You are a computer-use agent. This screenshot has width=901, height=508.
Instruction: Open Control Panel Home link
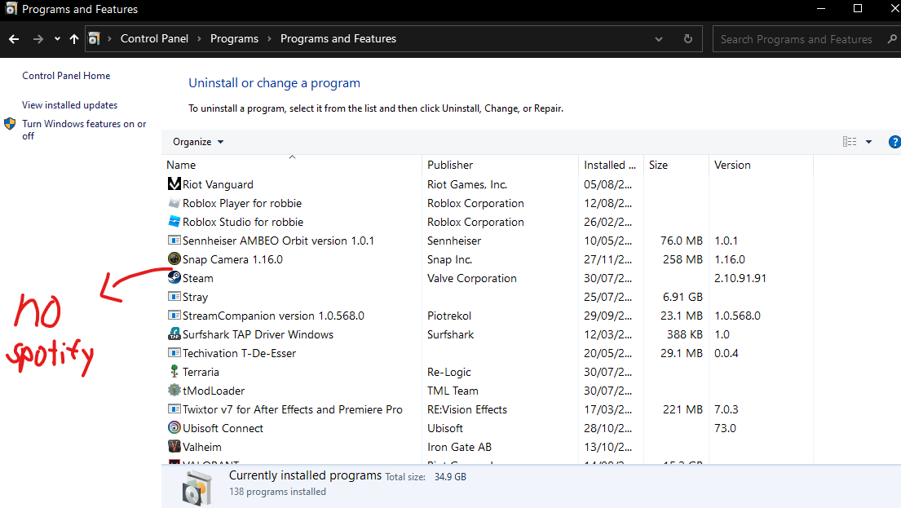click(66, 75)
